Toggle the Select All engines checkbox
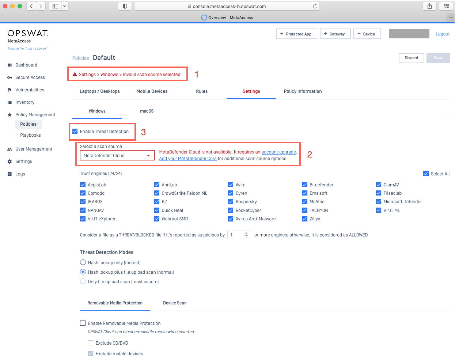The height and width of the screenshot is (364, 455). pos(426,174)
